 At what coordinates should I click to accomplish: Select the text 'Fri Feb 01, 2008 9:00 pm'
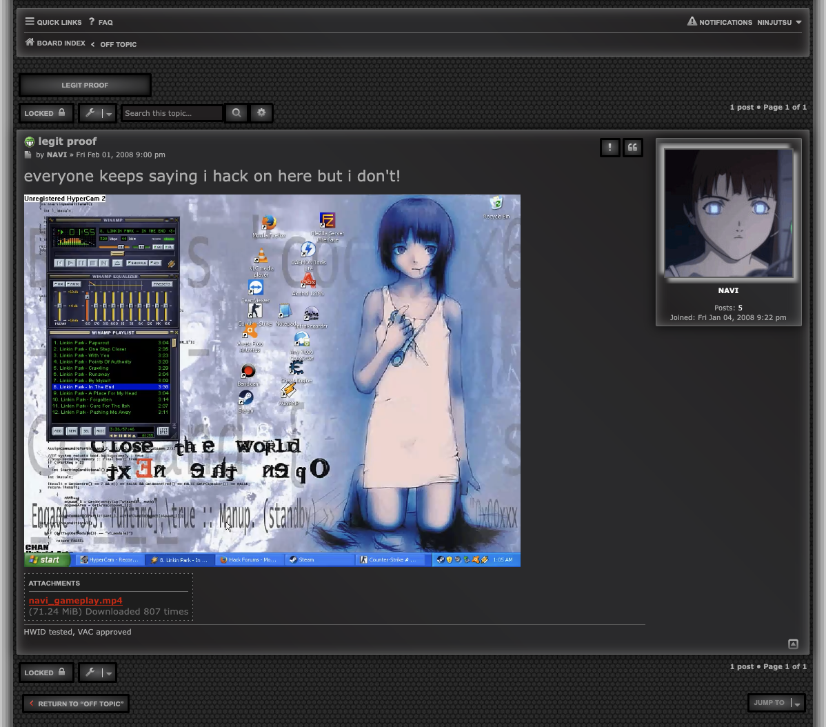(121, 155)
